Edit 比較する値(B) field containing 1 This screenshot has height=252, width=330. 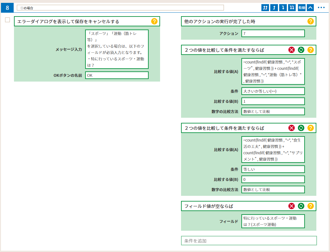273,101
